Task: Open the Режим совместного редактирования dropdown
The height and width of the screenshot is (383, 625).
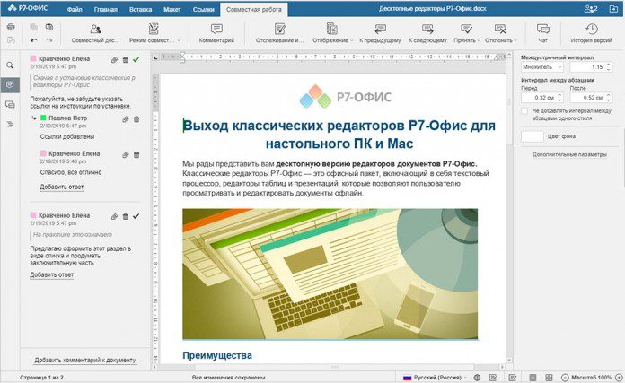Action: 154,33
